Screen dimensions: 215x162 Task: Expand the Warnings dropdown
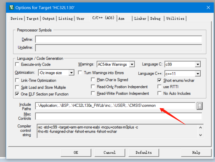(x=132, y=64)
